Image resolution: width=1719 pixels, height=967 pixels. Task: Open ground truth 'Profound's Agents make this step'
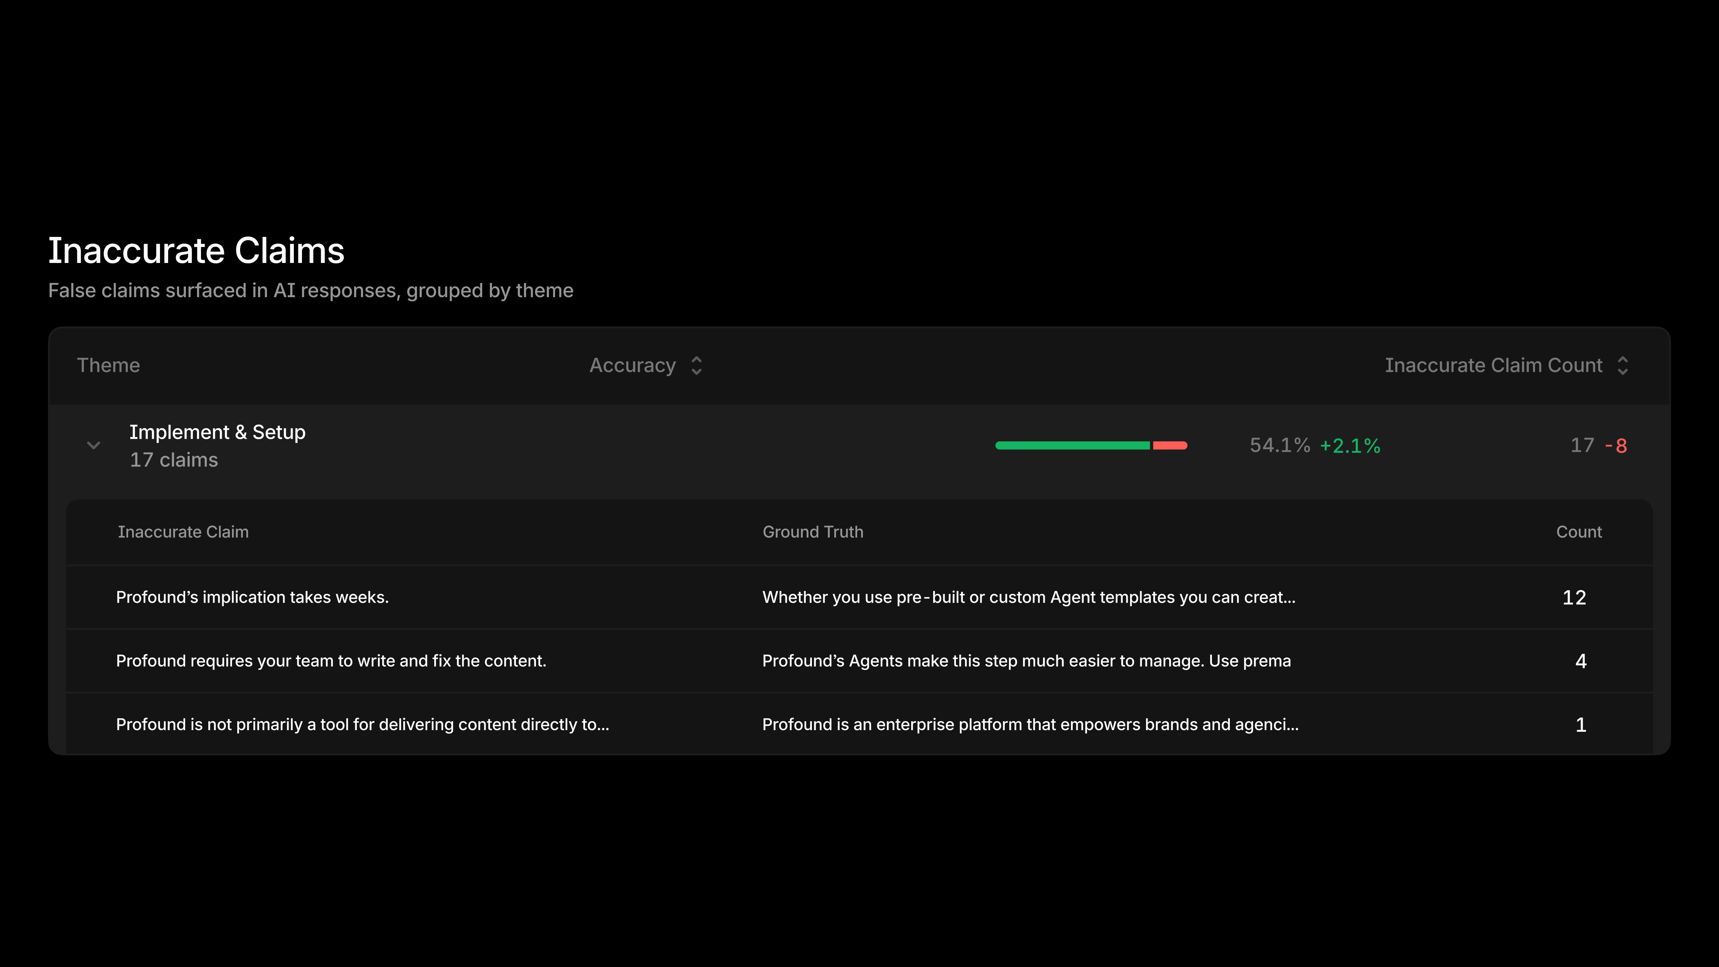click(x=1026, y=661)
